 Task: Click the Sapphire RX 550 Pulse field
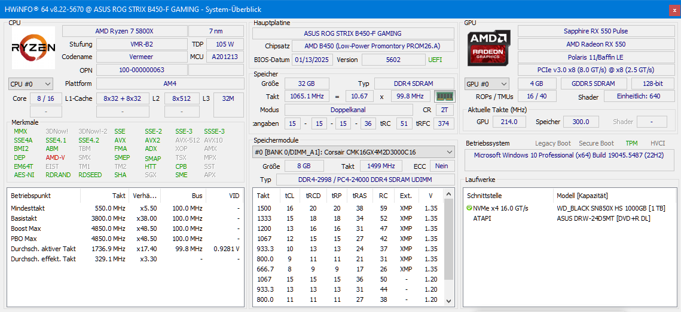pyautogui.click(x=596, y=31)
